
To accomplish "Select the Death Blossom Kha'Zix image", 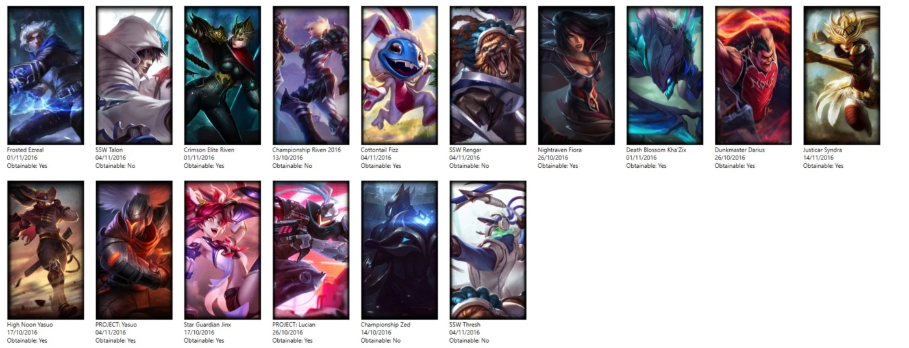I will pyautogui.click(x=664, y=75).
